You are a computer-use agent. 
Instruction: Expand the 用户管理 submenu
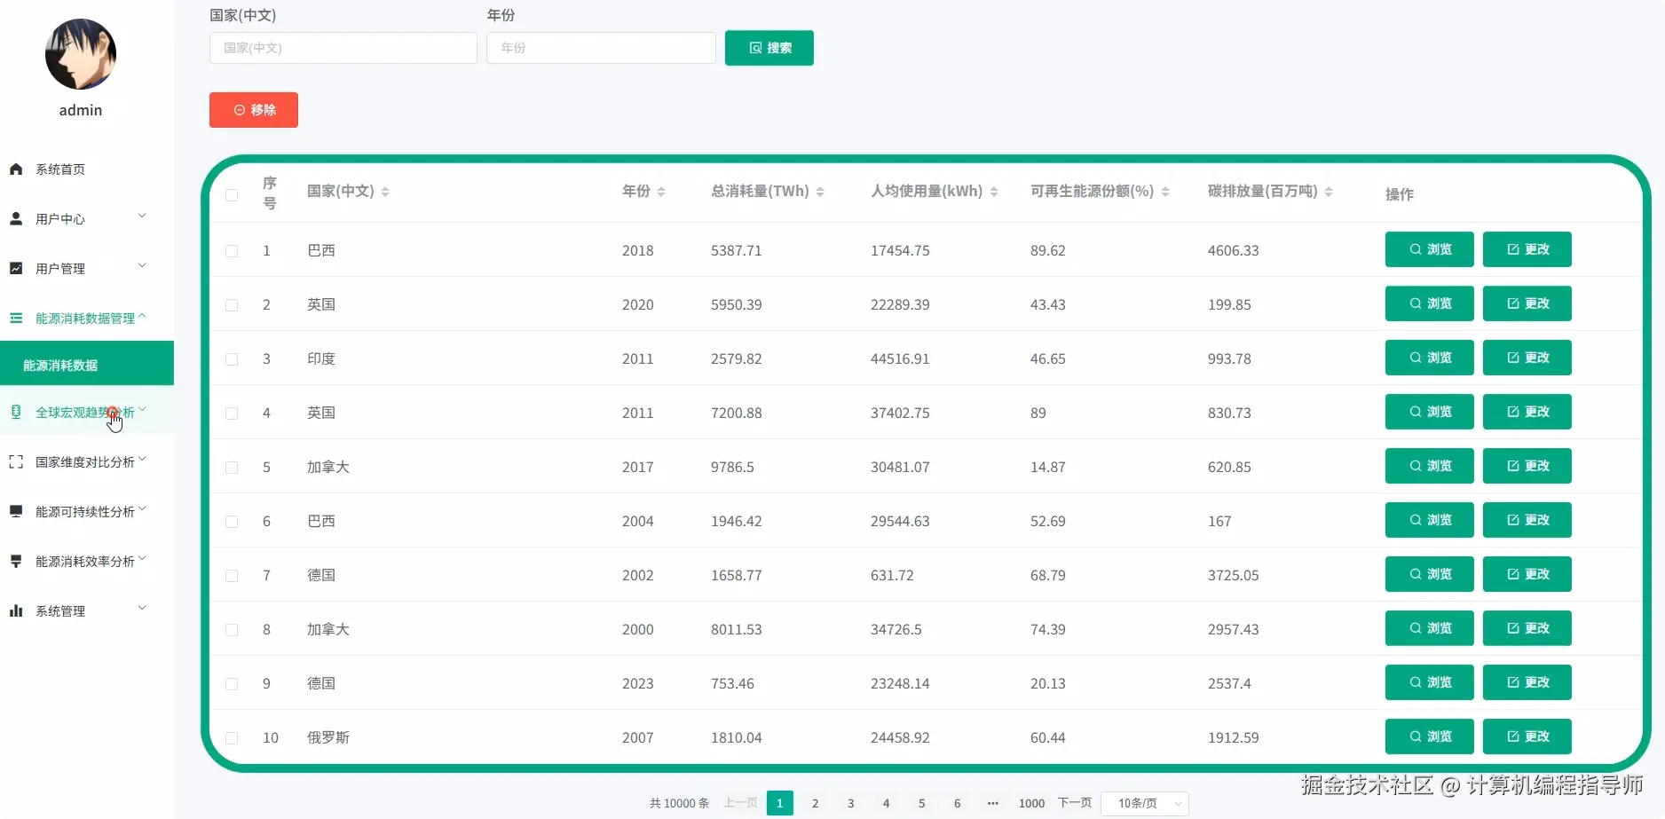(x=80, y=268)
